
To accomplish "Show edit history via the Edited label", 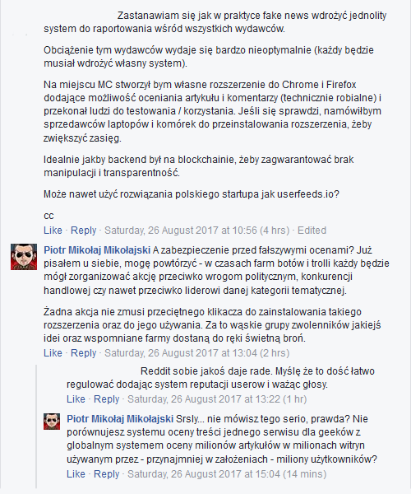I will pyautogui.click(x=312, y=231).
